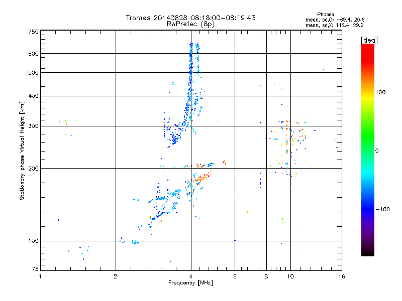This screenshot has height=301, width=402.
Task: Click y-axis tick label '200'
Action: [x=33, y=169]
